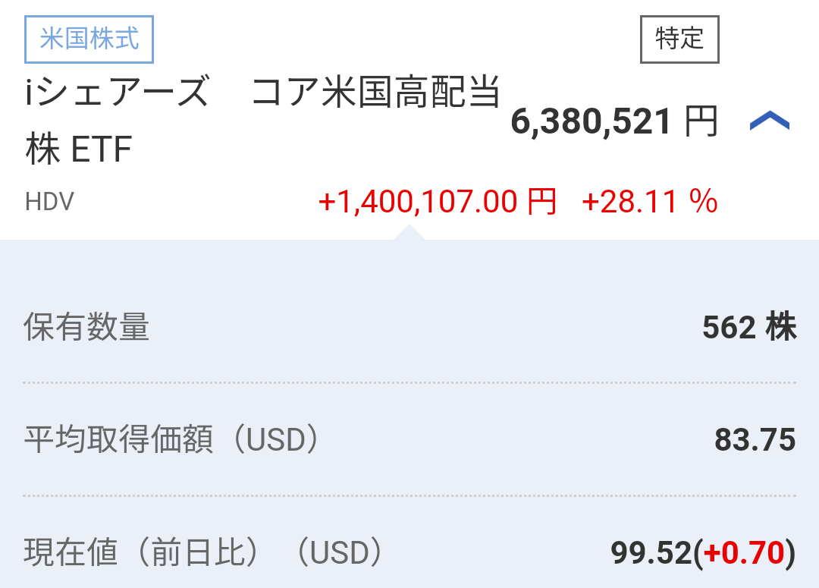Viewport: 819px width, 588px height.
Task: Tap the +28.11 % gain percentage
Action: coord(649,202)
